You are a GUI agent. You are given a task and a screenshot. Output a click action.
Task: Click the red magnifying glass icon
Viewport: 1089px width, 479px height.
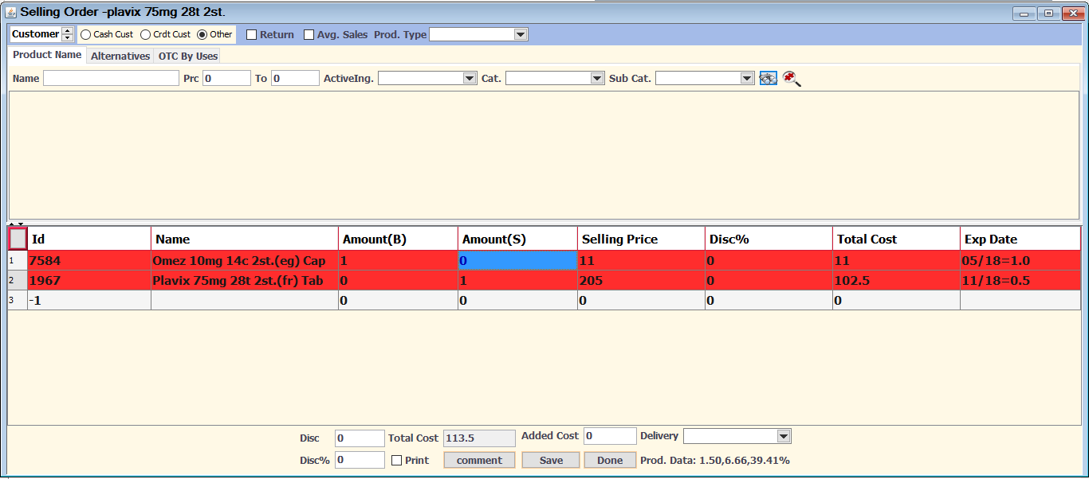[791, 78]
